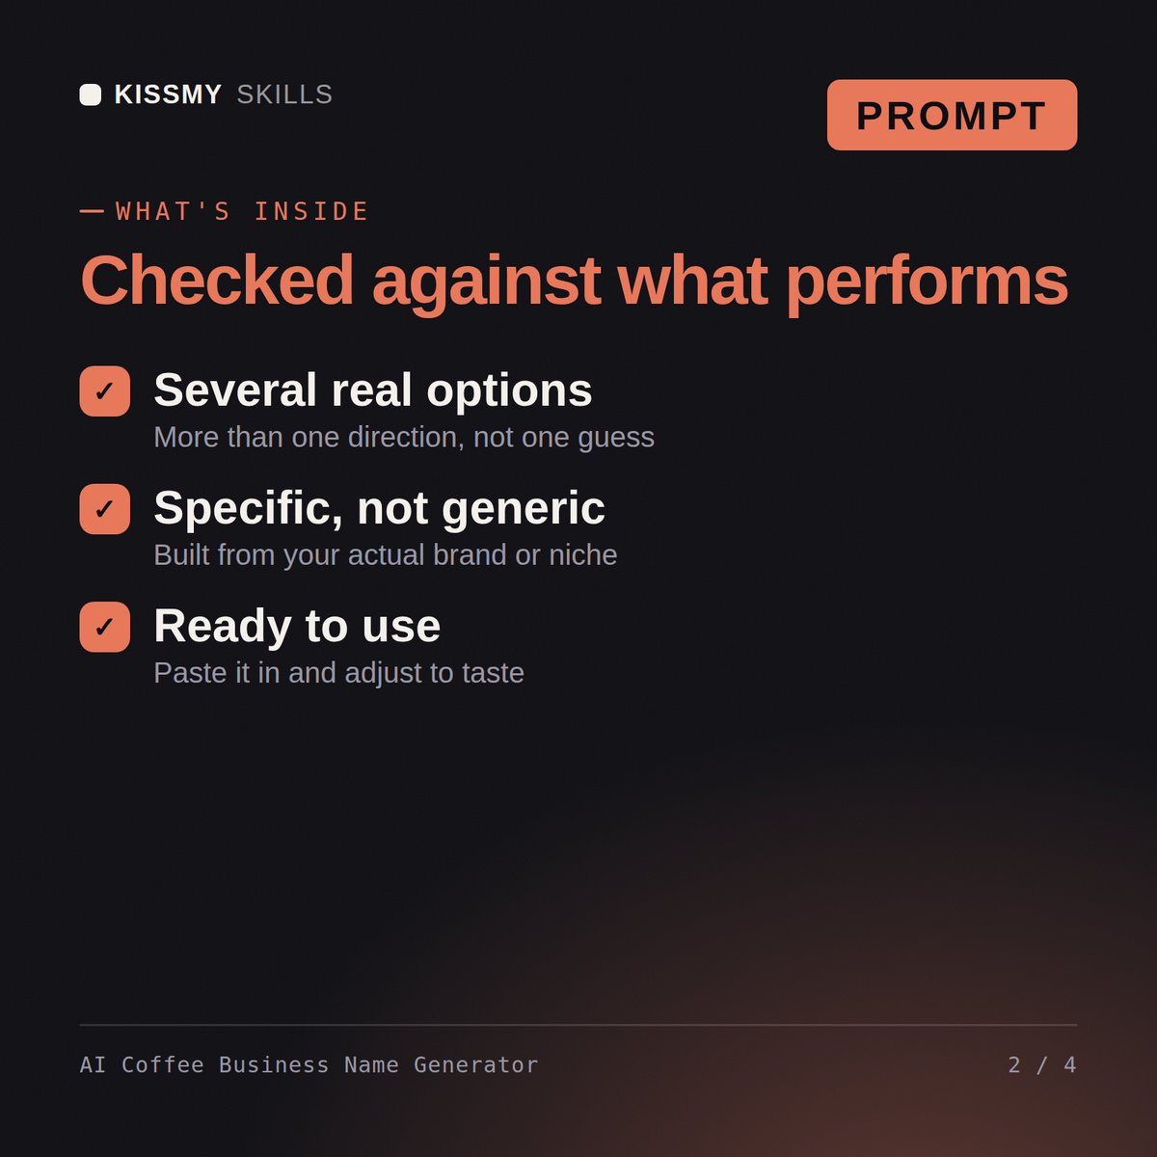Click the KISSMY brand text
1157x1157 pixels.
169,94
